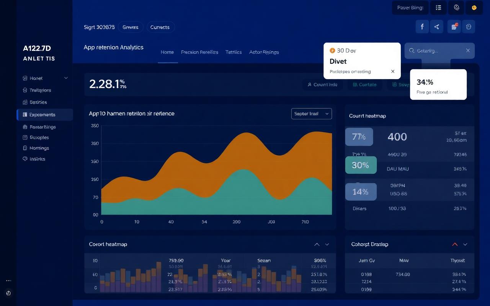The width and height of the screenshot is (490, 306).
Task: Click the Honet sidebar icon
Action: 25,78
